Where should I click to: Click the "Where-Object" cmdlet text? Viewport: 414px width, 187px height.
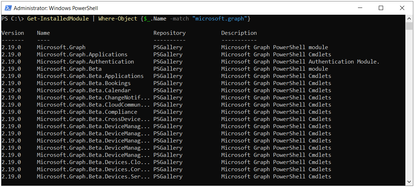pos(118,19)
